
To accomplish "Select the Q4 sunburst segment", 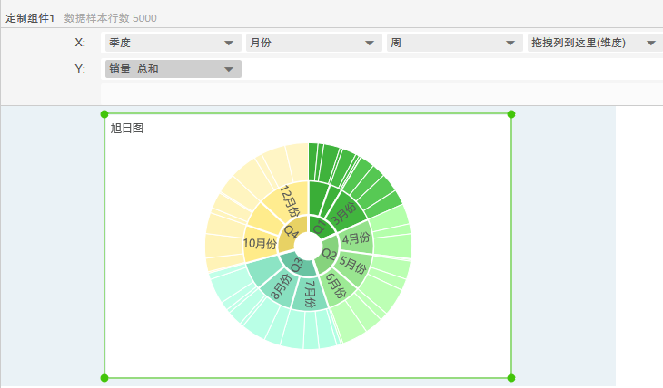I will [x=292, y=230].
